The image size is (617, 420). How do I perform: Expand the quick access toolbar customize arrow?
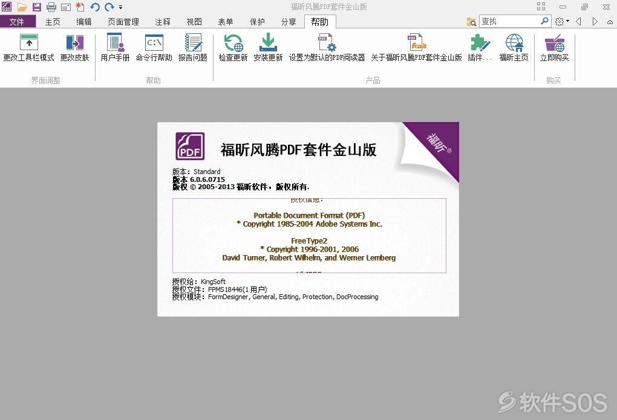pos(120,7)
